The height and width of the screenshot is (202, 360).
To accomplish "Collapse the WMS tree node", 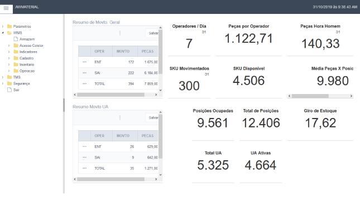I will pyautogui.click(x=3, y=33).
